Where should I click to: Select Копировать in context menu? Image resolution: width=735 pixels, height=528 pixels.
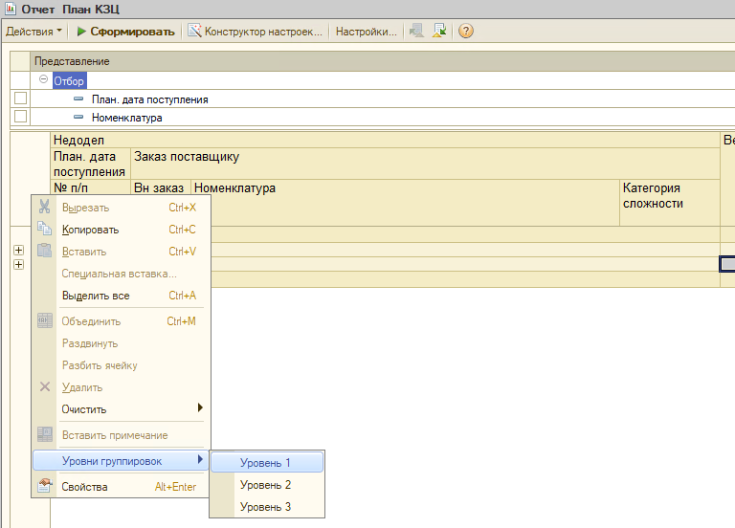point(121,230)
